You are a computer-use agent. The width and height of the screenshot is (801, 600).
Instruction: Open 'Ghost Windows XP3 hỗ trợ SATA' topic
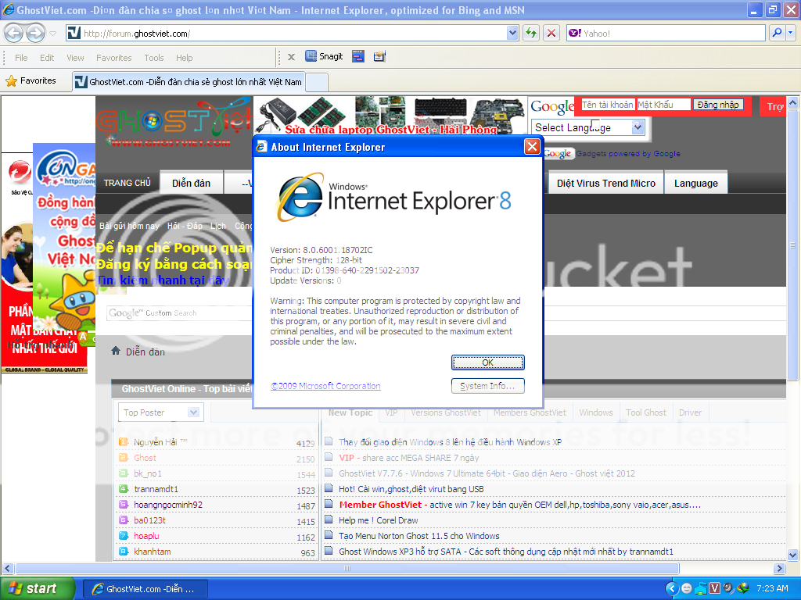point(506,552)
